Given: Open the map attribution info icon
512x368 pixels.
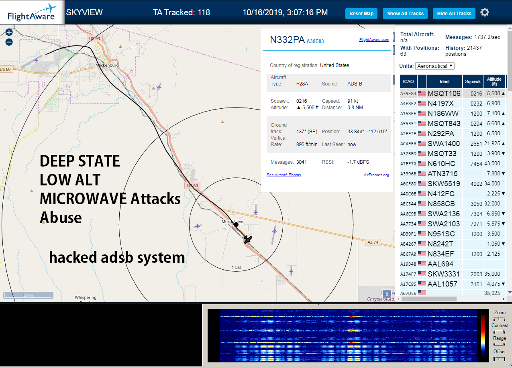Looking at the screenshot, I should click(x=386, y=293).
